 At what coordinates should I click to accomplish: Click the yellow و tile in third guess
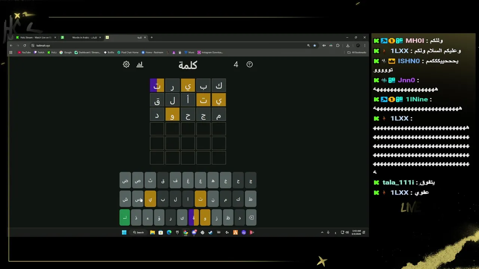[173, 114]
